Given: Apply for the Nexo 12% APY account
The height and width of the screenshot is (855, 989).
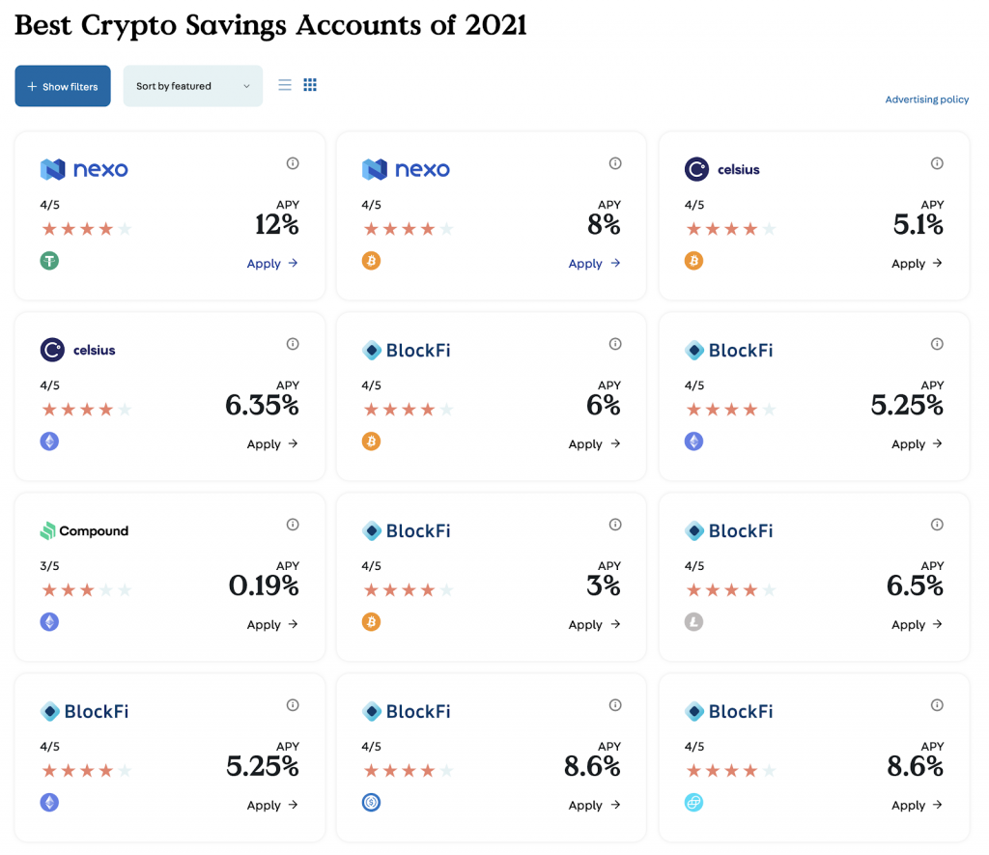Looking at the screenshot, I should click(x=272, y=263).
